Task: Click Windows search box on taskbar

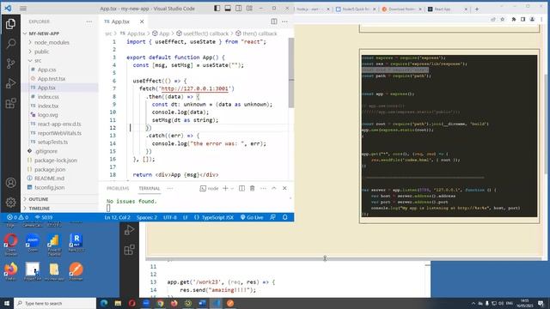Action: pyautogui.click(x=55, y=303)
